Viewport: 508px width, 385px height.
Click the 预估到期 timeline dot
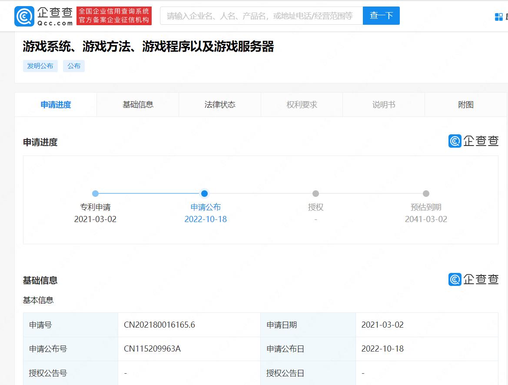pyautogui.click(x=426, y=194)
